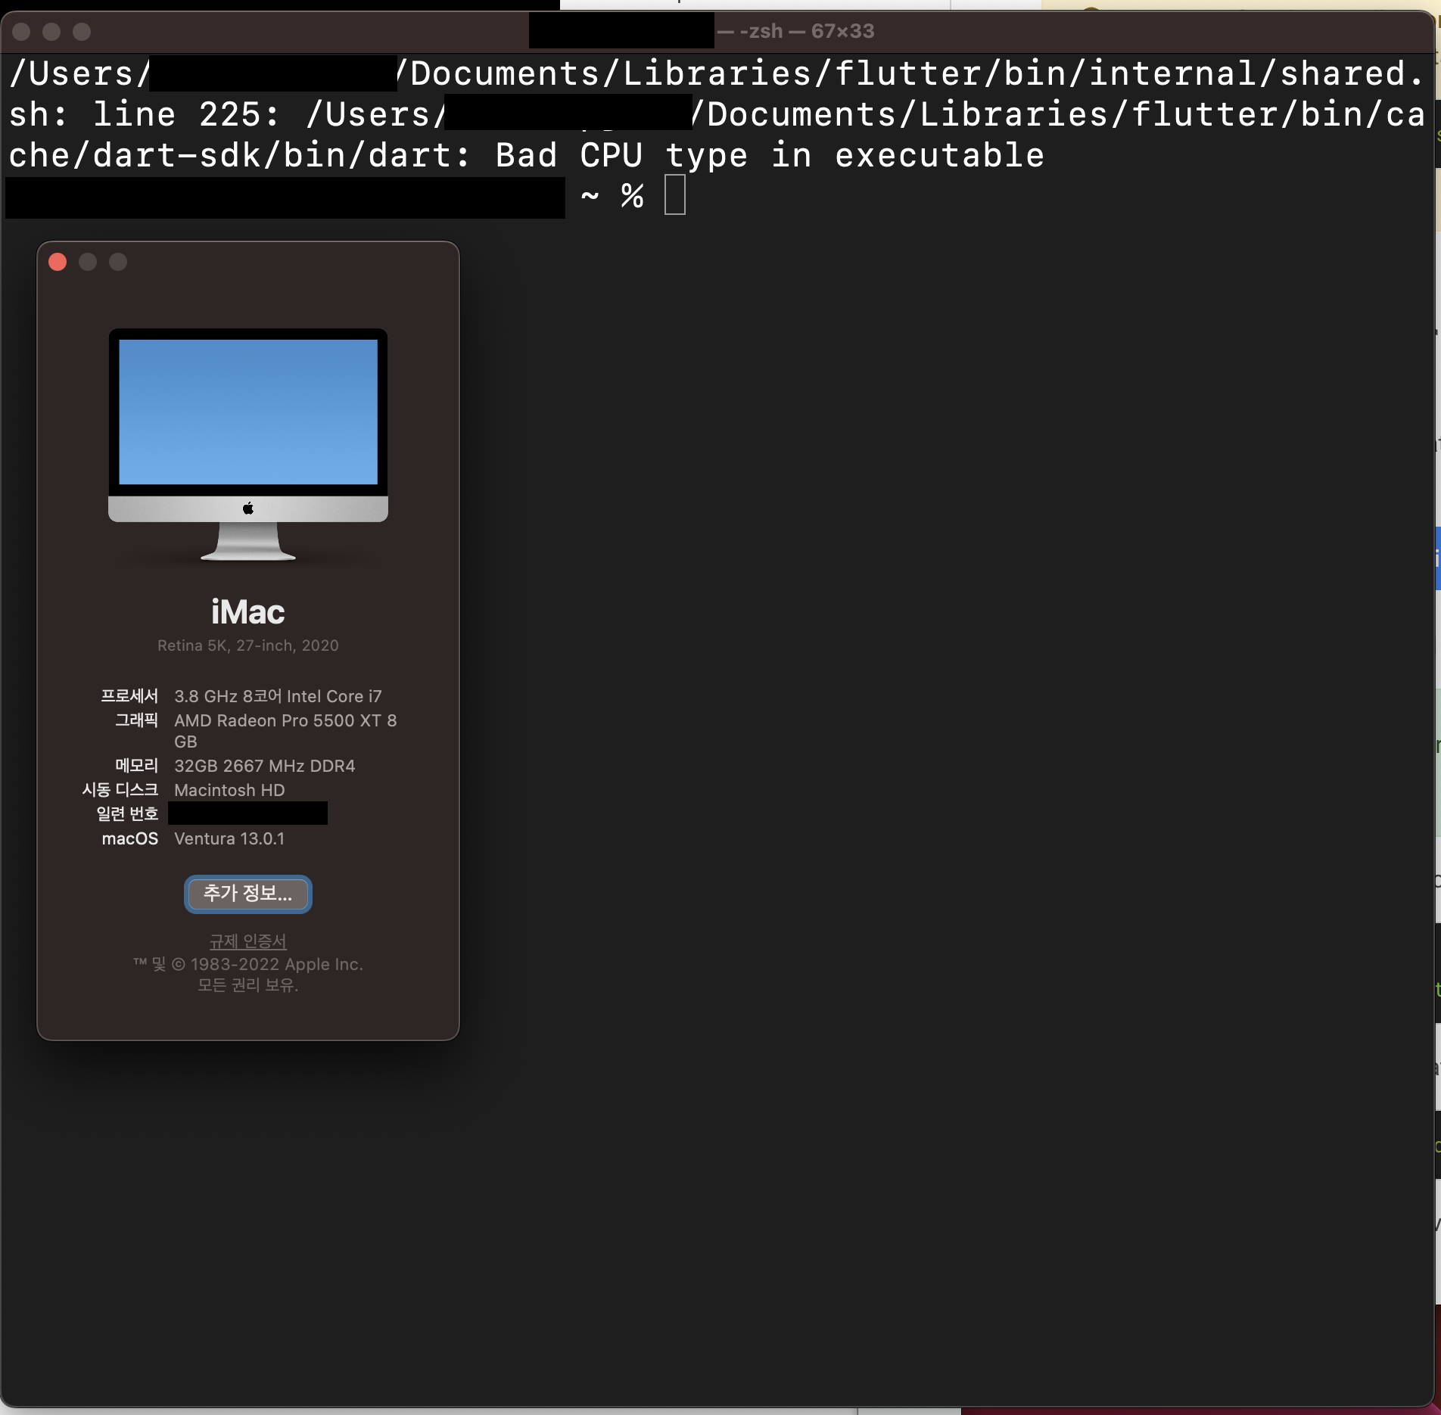Click the 일련 번호 label
This screenshot has height=1415, width=1441.
tap(127, 814)
